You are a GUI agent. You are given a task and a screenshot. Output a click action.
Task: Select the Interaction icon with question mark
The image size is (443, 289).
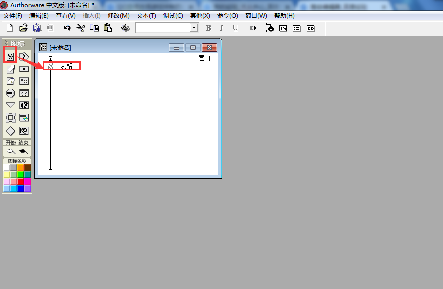coord(24,57)
